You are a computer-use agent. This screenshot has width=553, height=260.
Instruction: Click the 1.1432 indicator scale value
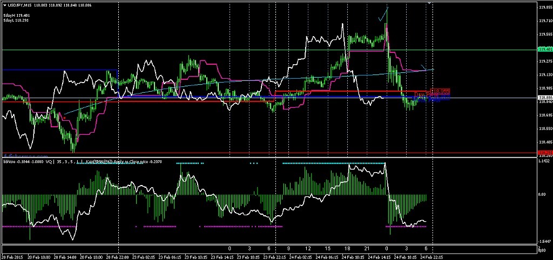(x=544, y=161)
